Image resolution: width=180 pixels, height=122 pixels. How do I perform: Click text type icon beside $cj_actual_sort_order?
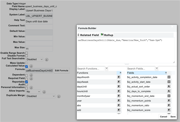[x=169, y=87]
